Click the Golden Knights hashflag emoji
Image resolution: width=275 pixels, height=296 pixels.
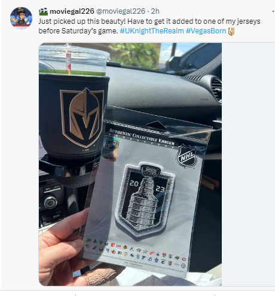click(231, 31)
